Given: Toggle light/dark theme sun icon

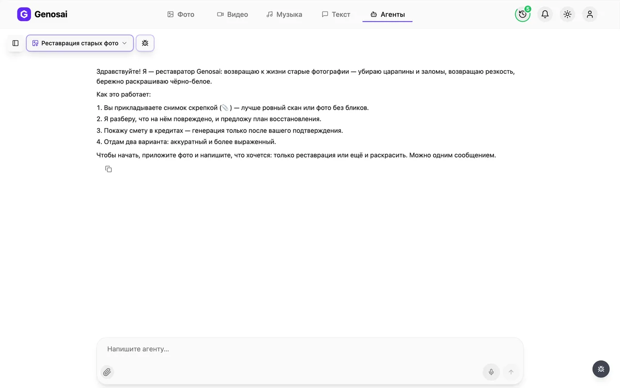Looking at the screenshot, I should coord(568,15).
